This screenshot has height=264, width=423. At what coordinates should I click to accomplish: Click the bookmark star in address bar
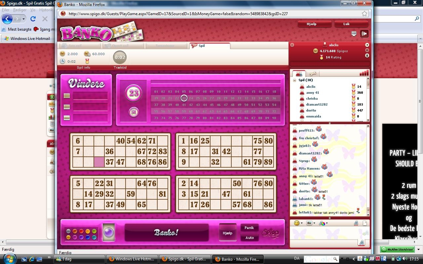click(364, 14)
